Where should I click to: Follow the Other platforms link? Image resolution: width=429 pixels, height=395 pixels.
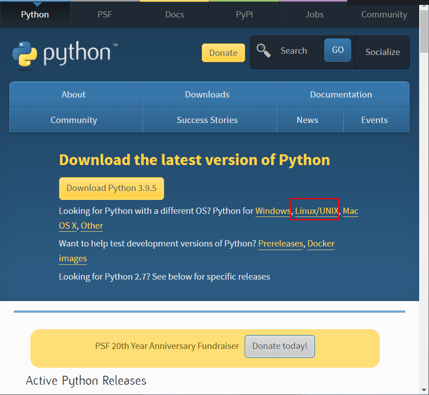coord(92,225)
